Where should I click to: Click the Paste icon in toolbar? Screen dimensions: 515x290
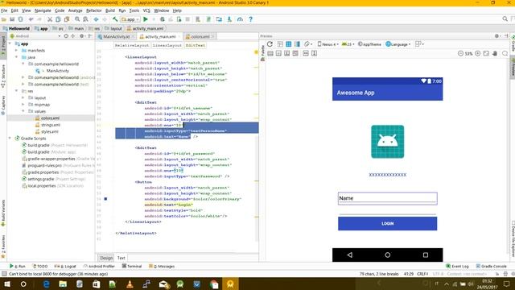pyautogui.click(x=67, y=19)
